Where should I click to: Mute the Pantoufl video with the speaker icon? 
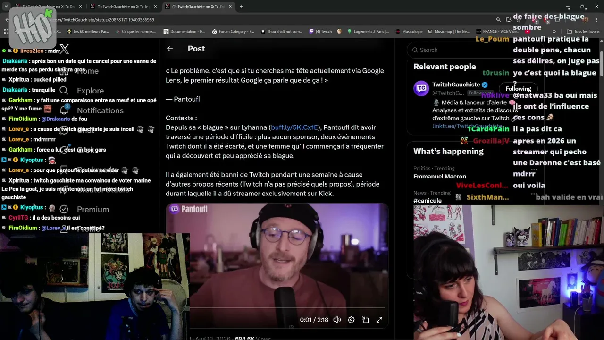[337, 320]
